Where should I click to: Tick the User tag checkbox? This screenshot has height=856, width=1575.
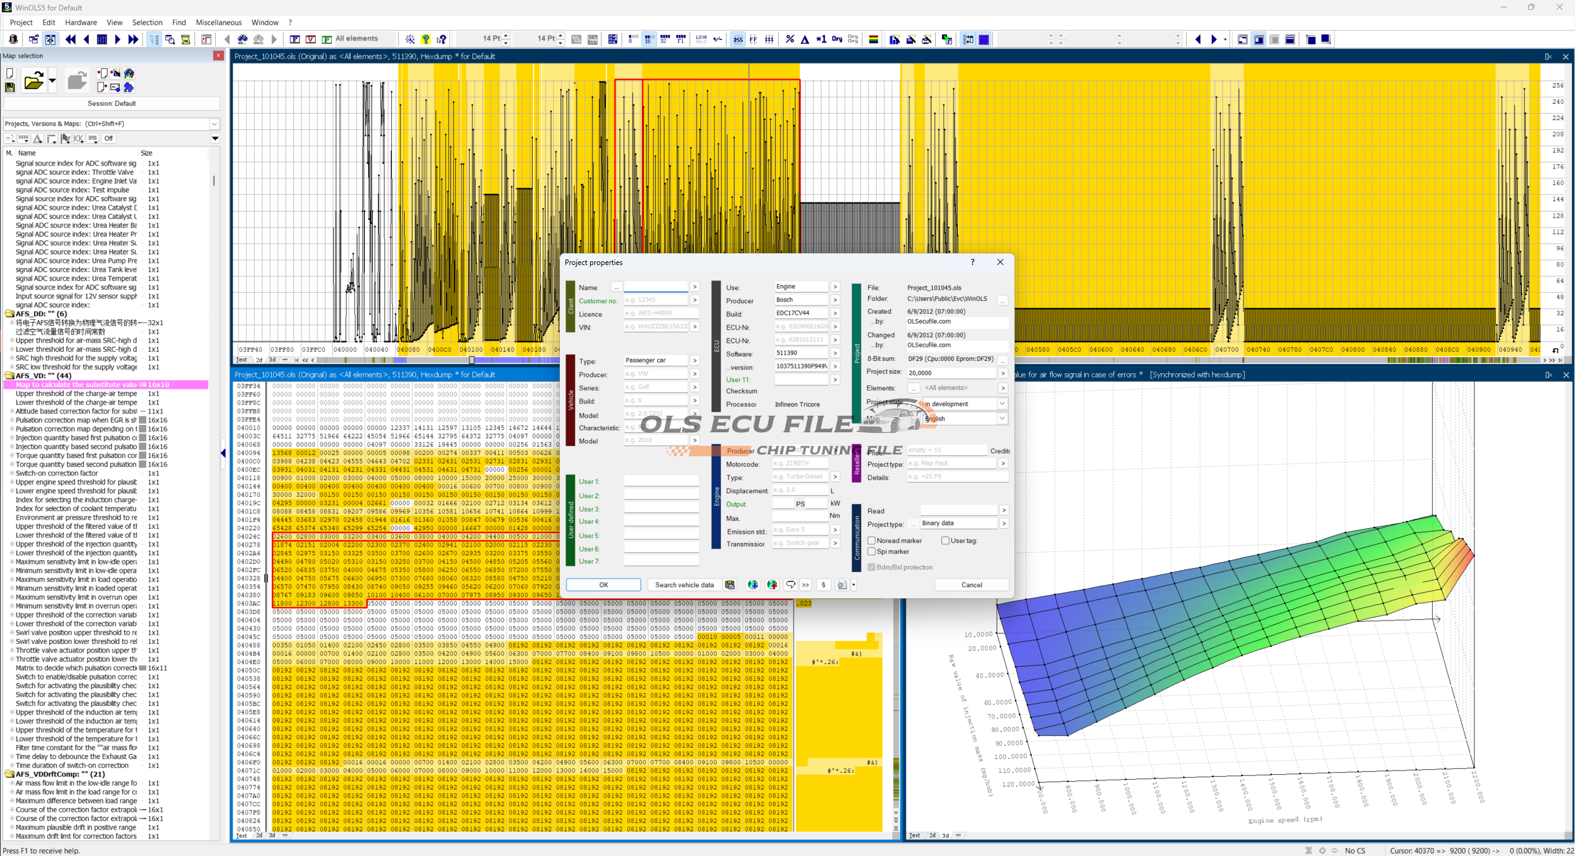click(945, 541)
